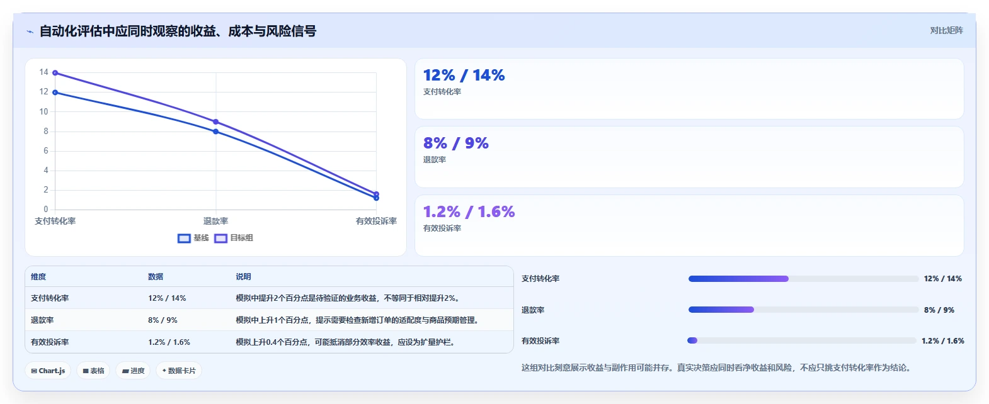Click the description starting 模拟上升0.4个百分点
989x404 pixels.
click(x=346, y=342)
